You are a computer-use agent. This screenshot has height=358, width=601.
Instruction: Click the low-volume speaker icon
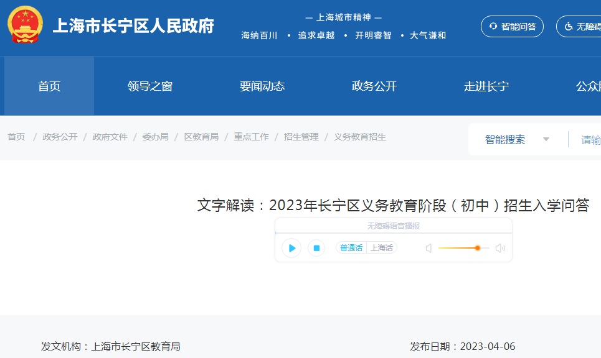click(x=429, y=248)
